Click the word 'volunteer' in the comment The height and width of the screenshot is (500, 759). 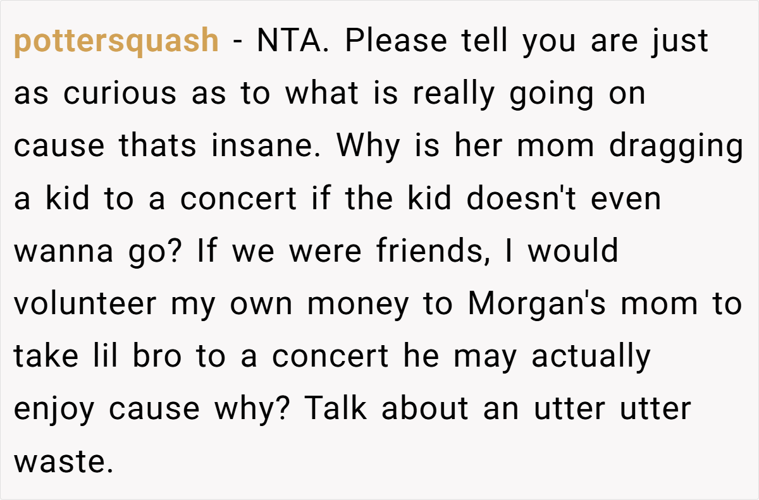pos(85,303)
